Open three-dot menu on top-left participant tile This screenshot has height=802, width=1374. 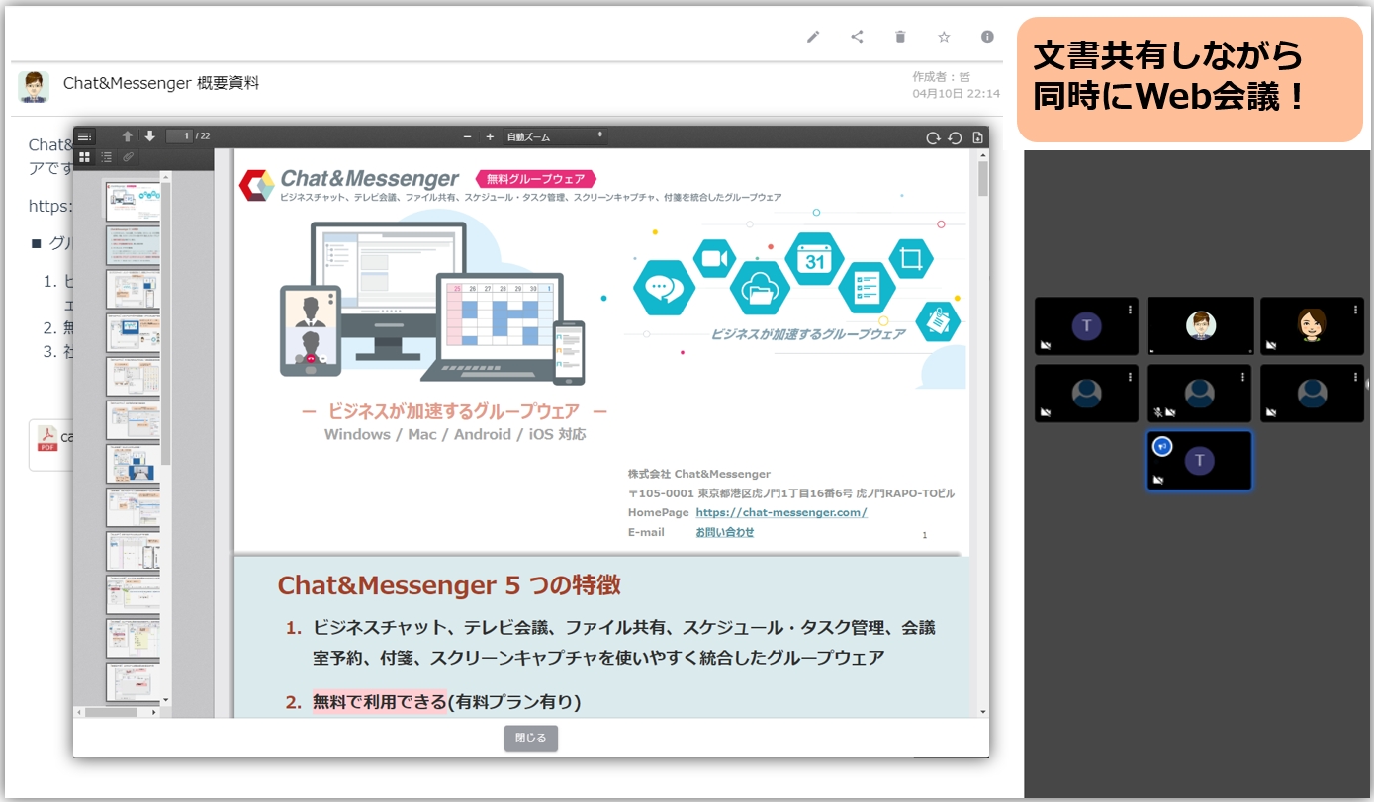click(x=1130, y=310)
